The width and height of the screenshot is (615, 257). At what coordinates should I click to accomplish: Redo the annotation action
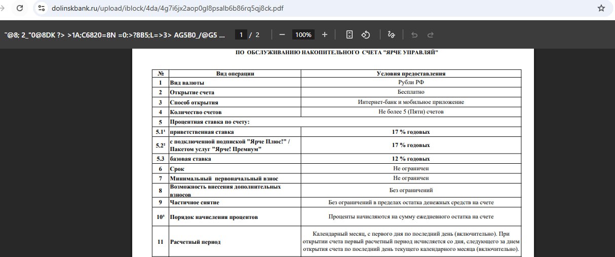pos(431,34)
